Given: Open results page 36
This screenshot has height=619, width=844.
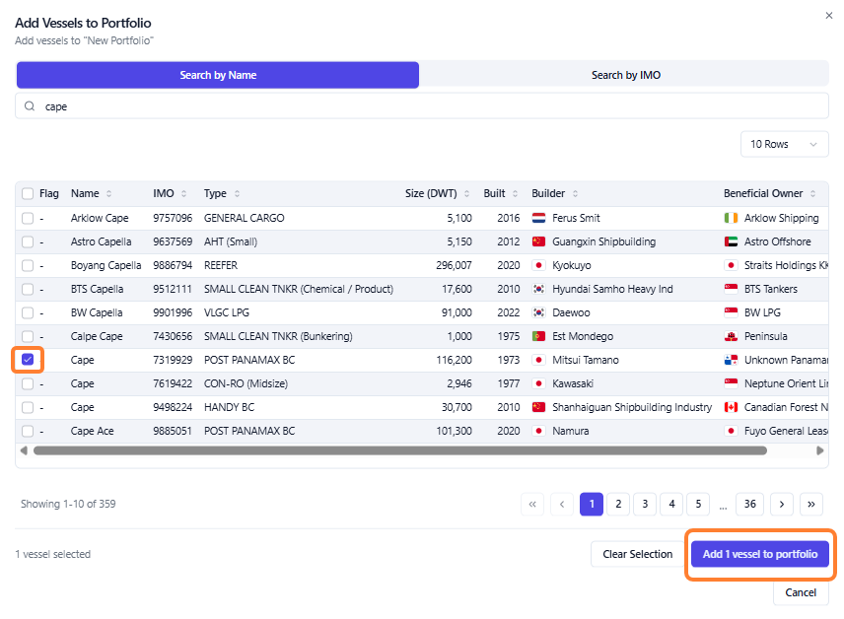Looking at the screenshot, I should click(x=749, y=505).
